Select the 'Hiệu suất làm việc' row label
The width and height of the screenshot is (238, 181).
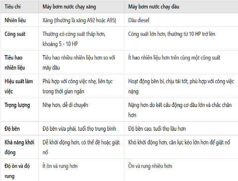19,86
